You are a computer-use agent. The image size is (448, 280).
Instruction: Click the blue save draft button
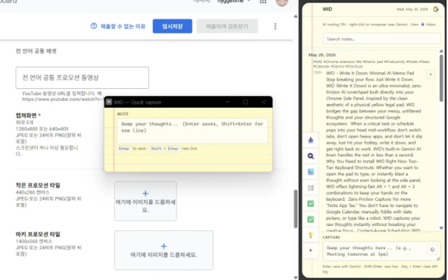pos(172,26)
